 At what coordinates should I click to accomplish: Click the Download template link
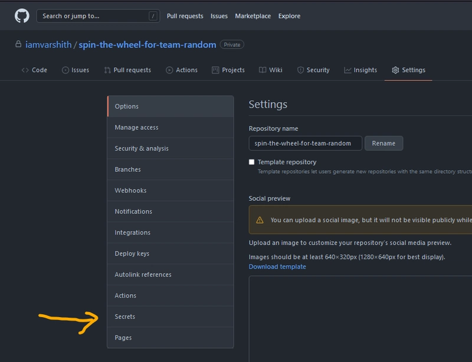(277, 267)
